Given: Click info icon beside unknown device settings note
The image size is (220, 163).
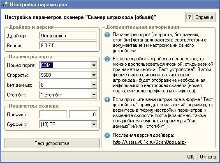Looking at the screenshot, I should 107,59.
